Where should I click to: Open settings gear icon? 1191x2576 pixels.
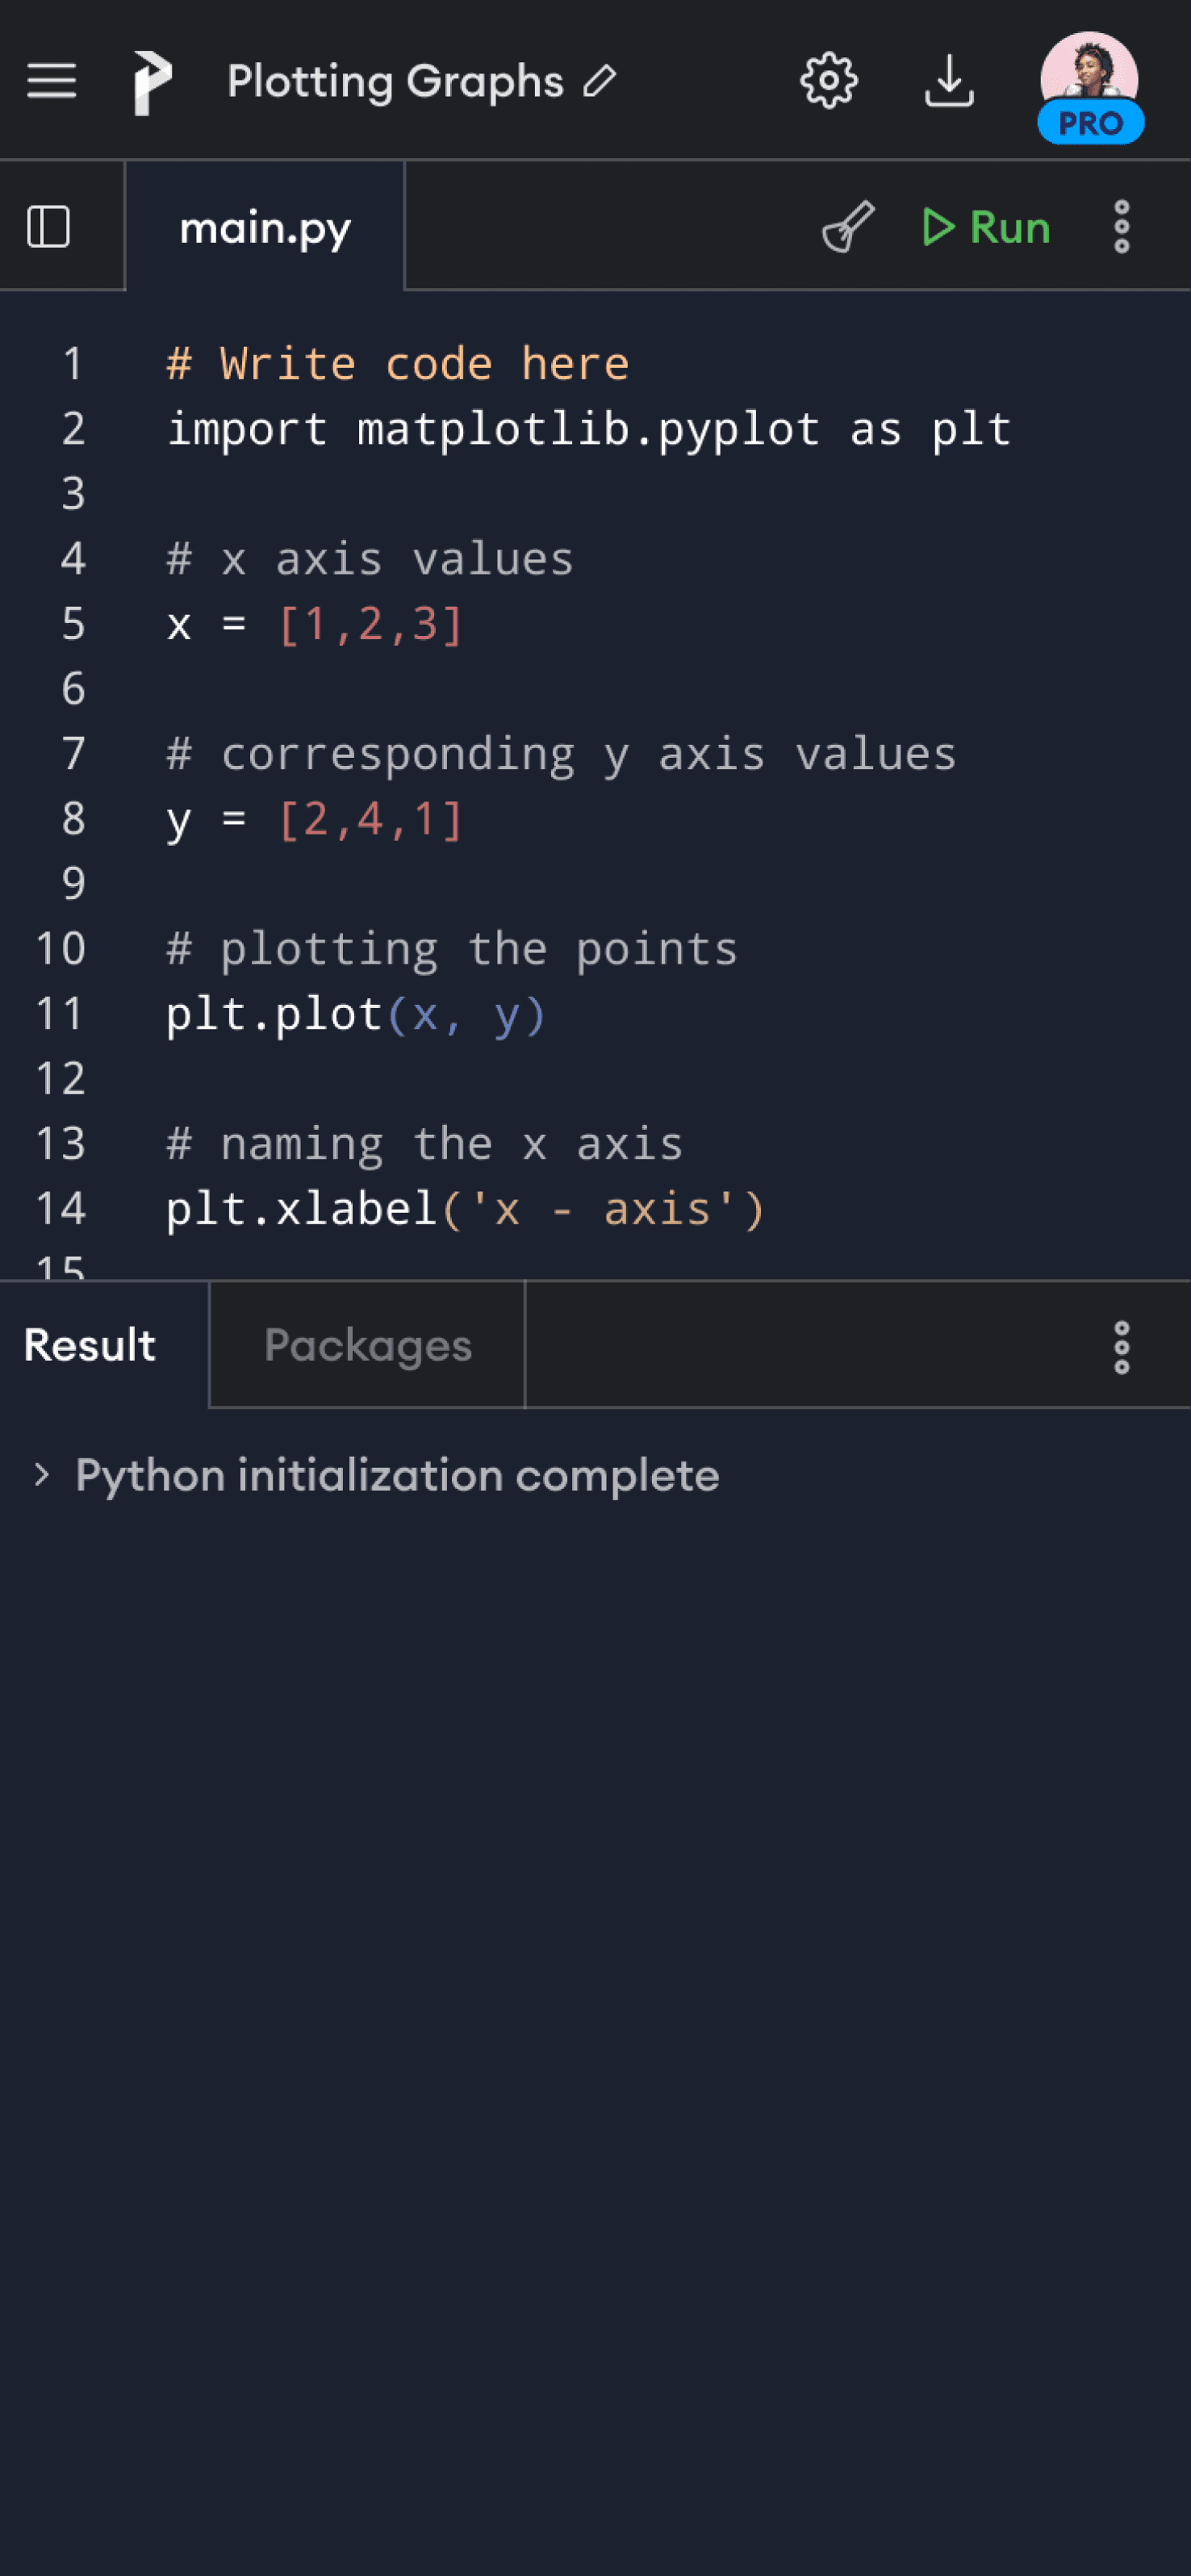click(x=828, y=81)
